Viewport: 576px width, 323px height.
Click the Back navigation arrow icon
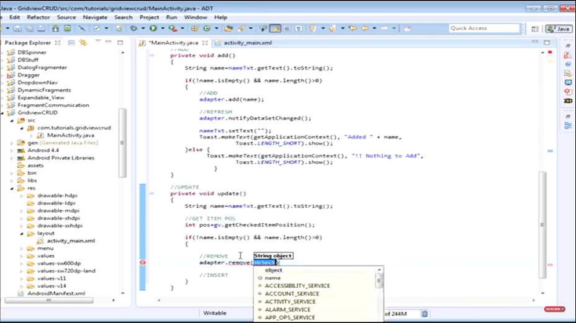point(365,29)
